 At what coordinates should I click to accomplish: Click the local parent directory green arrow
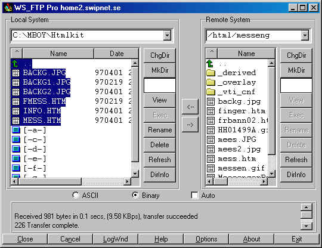[x=15, y=63]
